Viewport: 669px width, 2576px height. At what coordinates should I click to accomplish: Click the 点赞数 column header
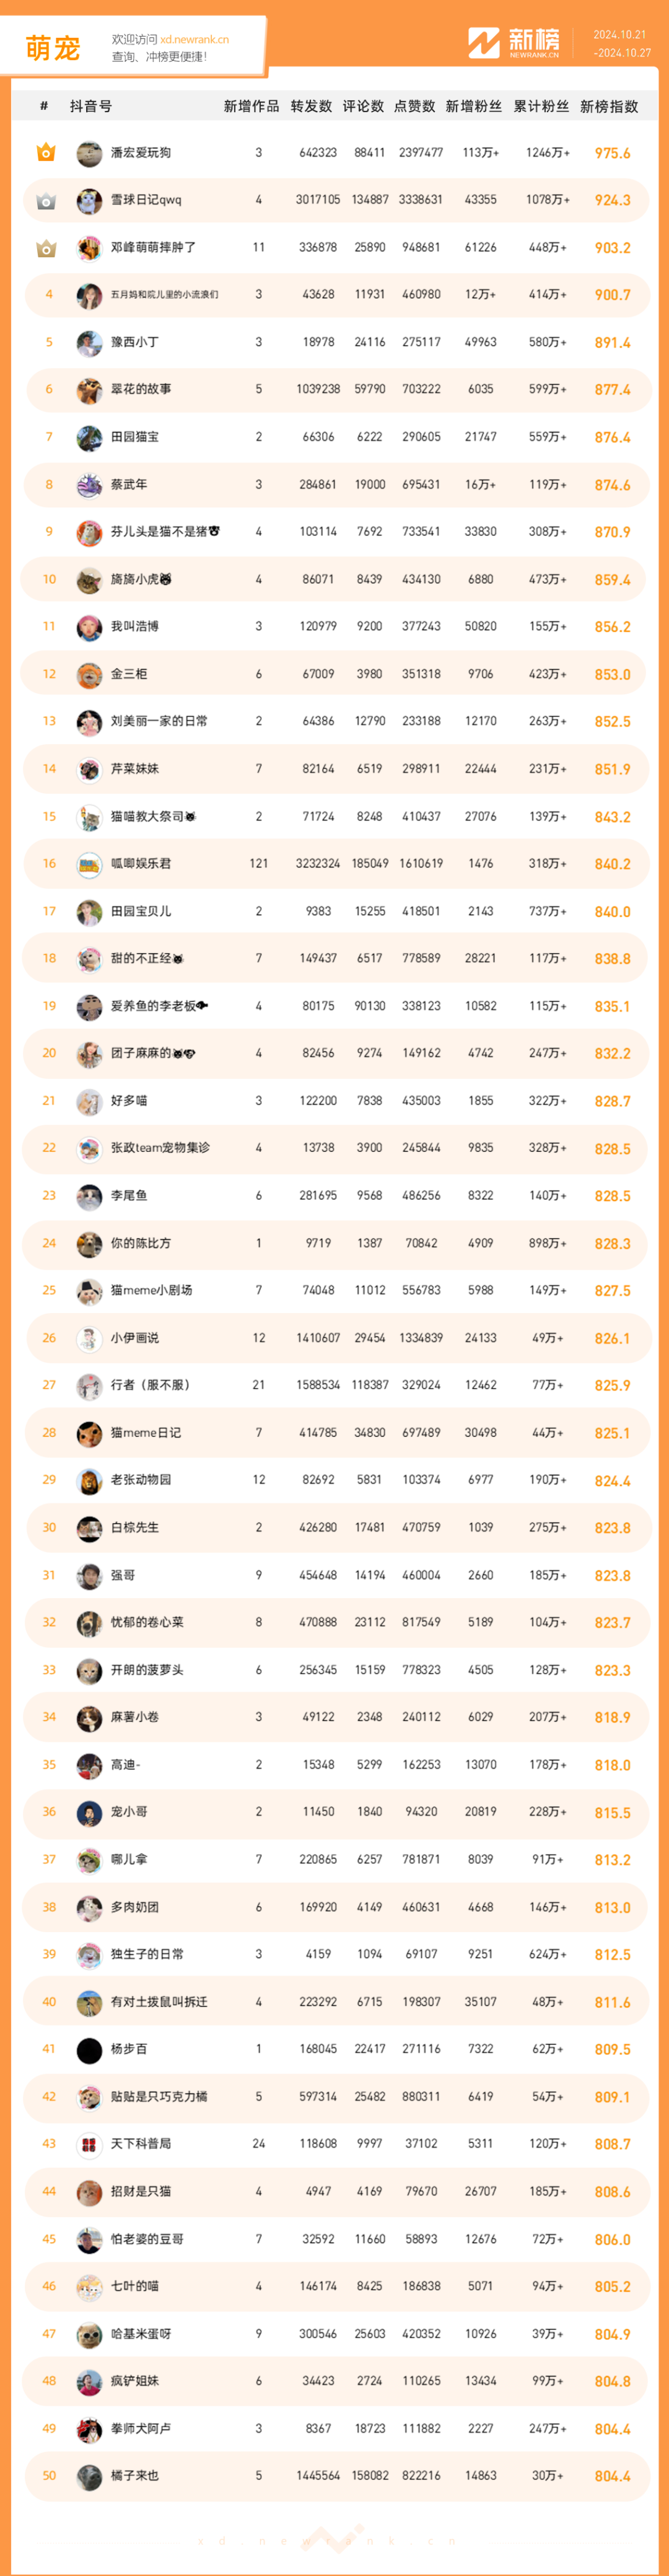[415, 106]
